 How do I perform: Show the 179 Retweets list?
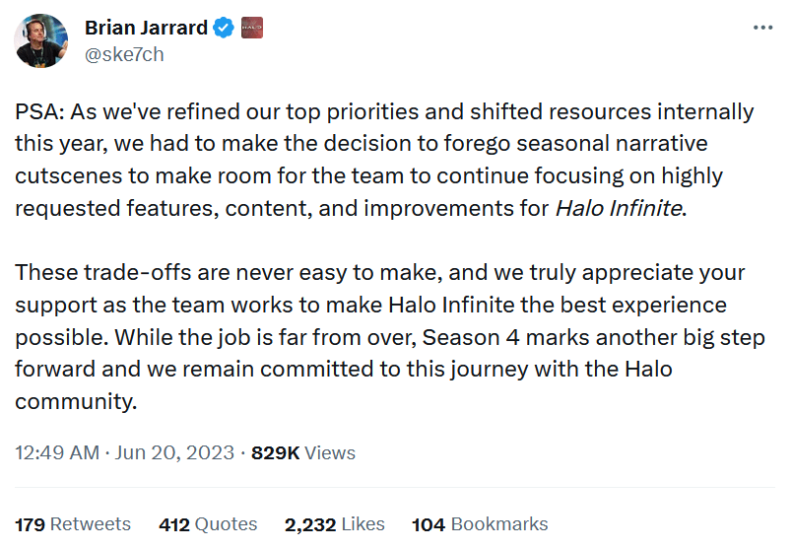pos(73,524)
